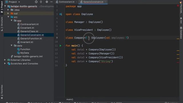
Task: Collapse the app package
Action: coord(11,21)
